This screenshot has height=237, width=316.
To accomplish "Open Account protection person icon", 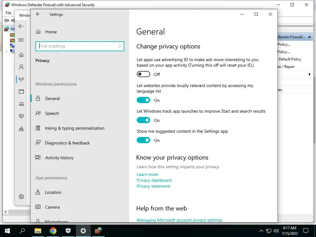I will pyautogui.click(x=21, y=67).
